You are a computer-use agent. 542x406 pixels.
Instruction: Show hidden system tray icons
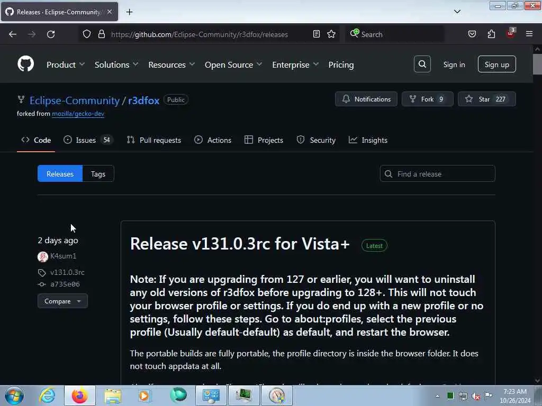tap(437, 396)
